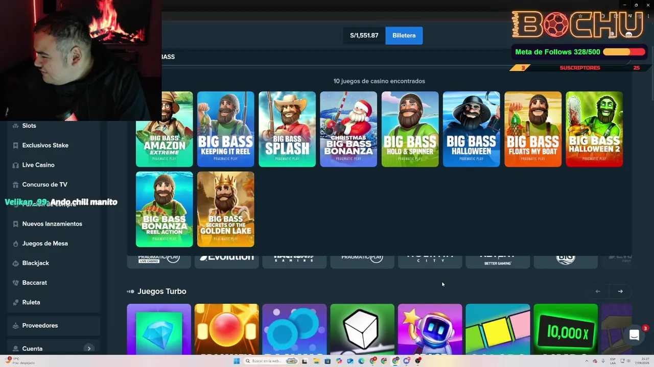Open the blue diamond turbo game
Screen dimensions: 654x367
tap(159, 329)
